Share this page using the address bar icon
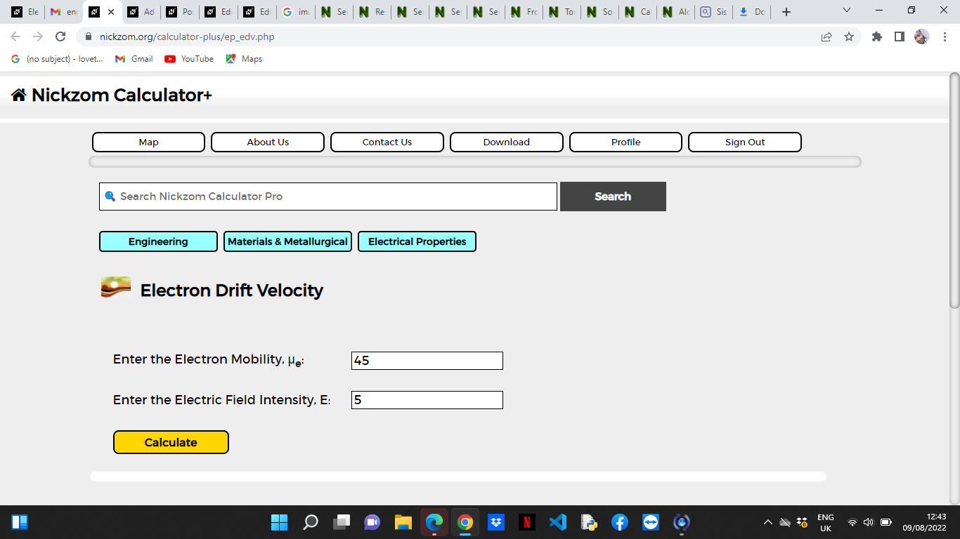960x539 pixels. tap(826, 36)
